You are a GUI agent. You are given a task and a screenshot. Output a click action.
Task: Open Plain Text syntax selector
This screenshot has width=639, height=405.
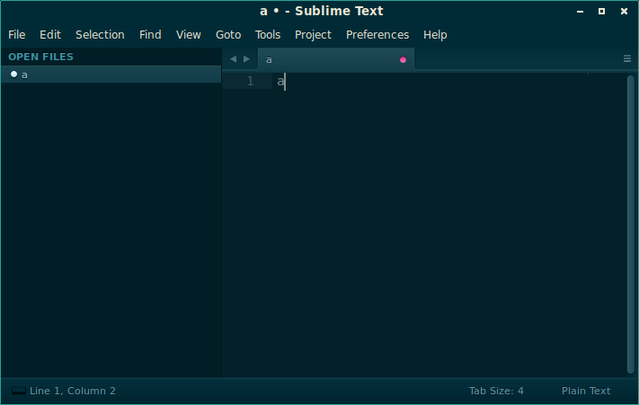(586, 391)
